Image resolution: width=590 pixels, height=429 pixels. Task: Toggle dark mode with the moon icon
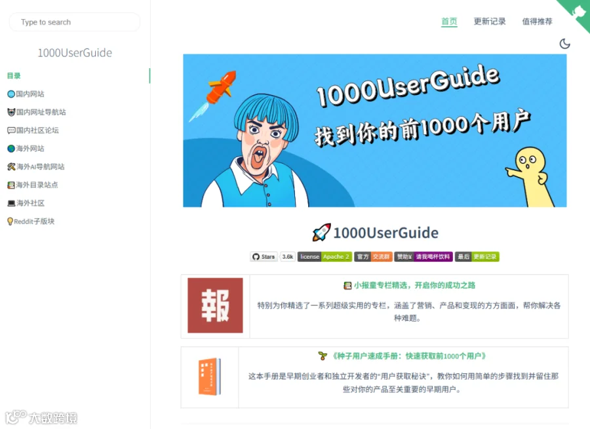(564, 44)
